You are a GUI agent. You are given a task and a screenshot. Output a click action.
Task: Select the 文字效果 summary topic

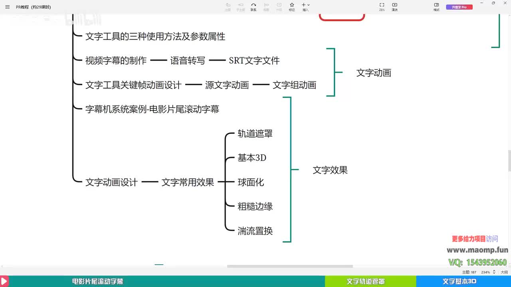pyautogui.click(x=330, y=170)
